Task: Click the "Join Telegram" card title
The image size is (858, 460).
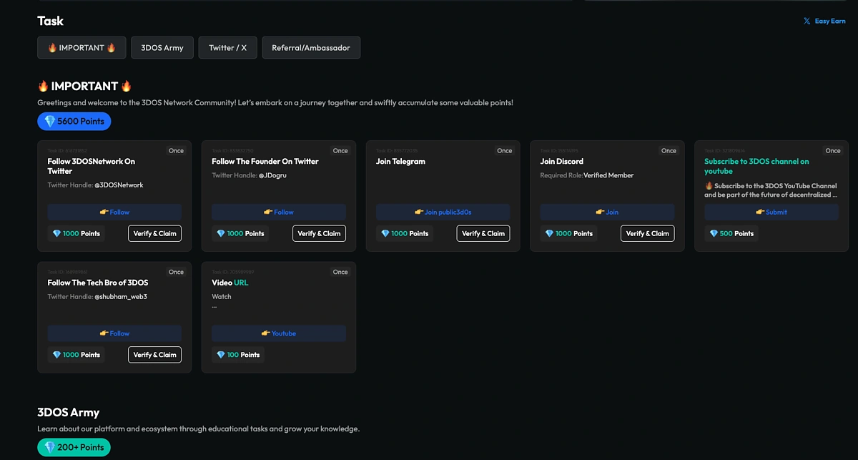Action: pos(400,162)
